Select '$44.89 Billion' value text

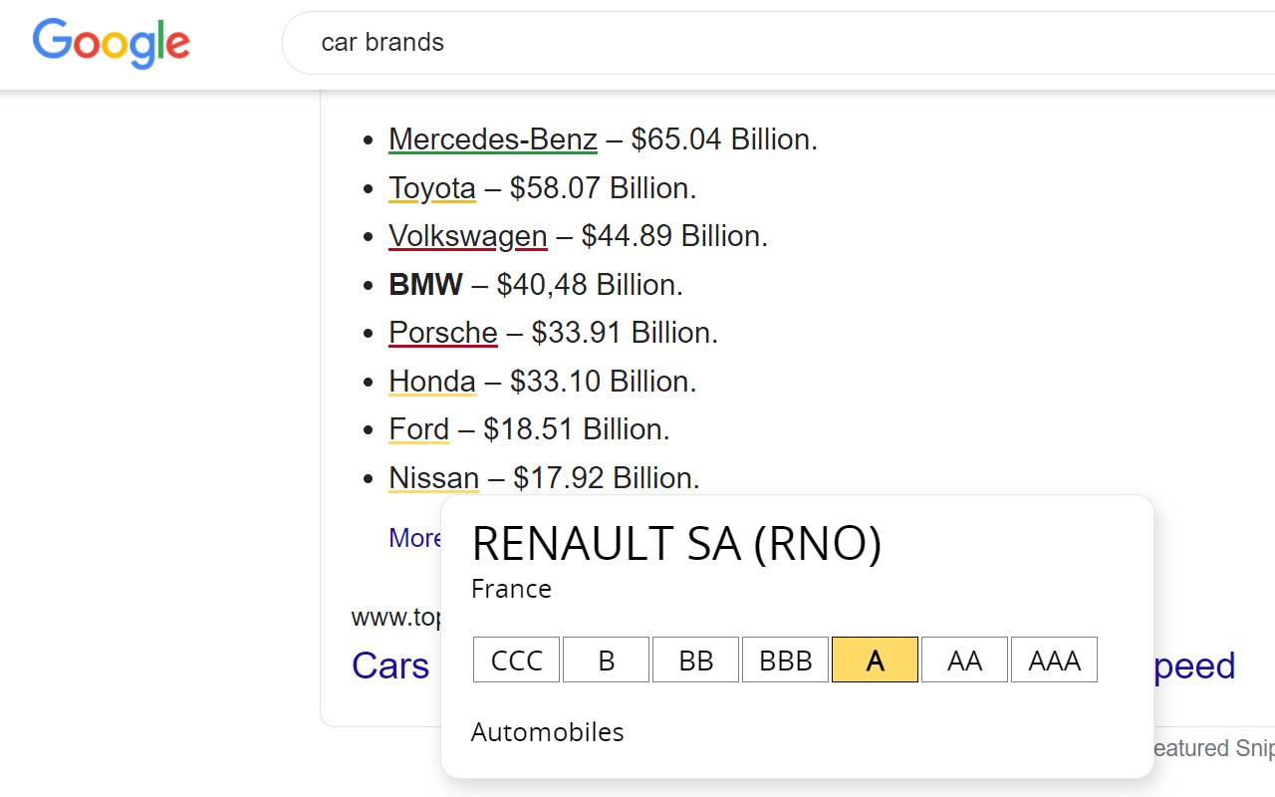click(x=672, y=236)
